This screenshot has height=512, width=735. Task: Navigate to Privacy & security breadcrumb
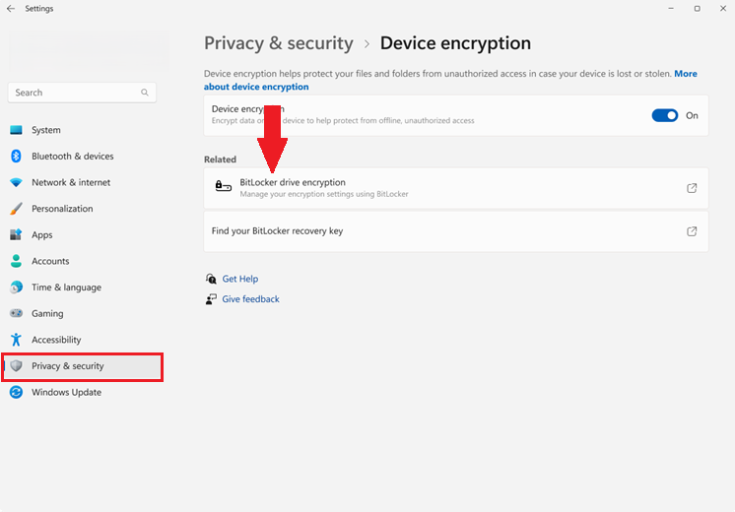[278, 43]
